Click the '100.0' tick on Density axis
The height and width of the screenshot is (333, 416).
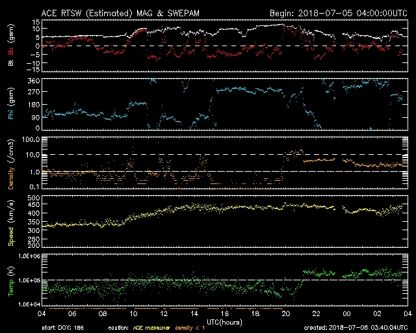[x=31, y=139]
